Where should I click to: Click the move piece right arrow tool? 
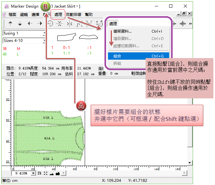39,23
